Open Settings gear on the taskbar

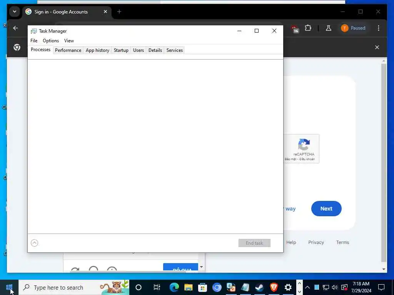click(288, 287)
